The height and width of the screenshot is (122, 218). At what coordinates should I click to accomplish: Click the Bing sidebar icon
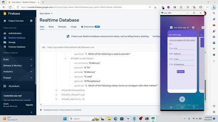[214, 7]
